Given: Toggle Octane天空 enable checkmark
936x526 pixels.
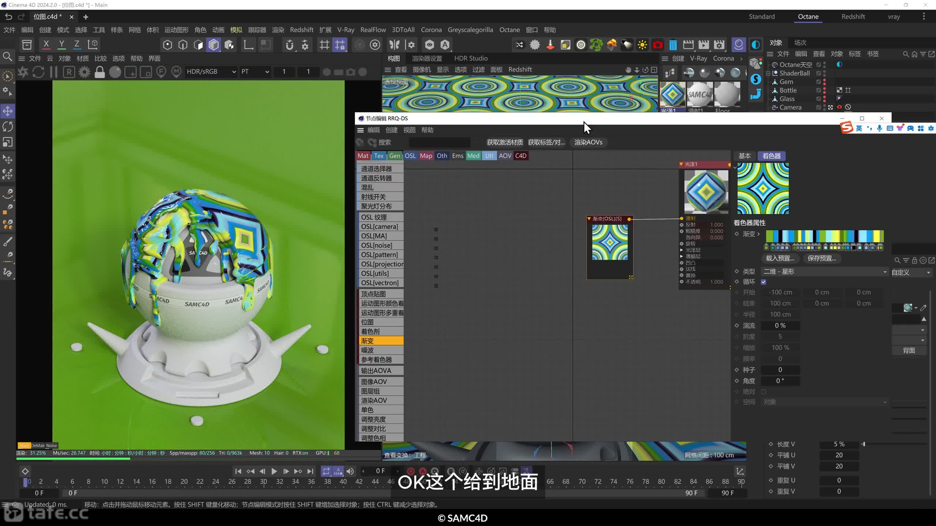Looking at the screenshot, I should pyautogui.click(x=819, y=65).
